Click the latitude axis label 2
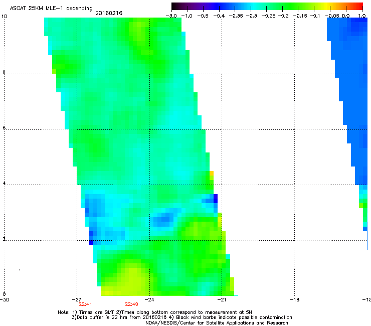Screen dimensions: 371x326 [4, 239]
